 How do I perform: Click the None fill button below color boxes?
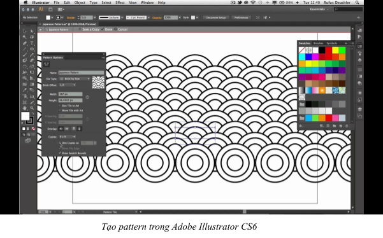click(33, 129)
